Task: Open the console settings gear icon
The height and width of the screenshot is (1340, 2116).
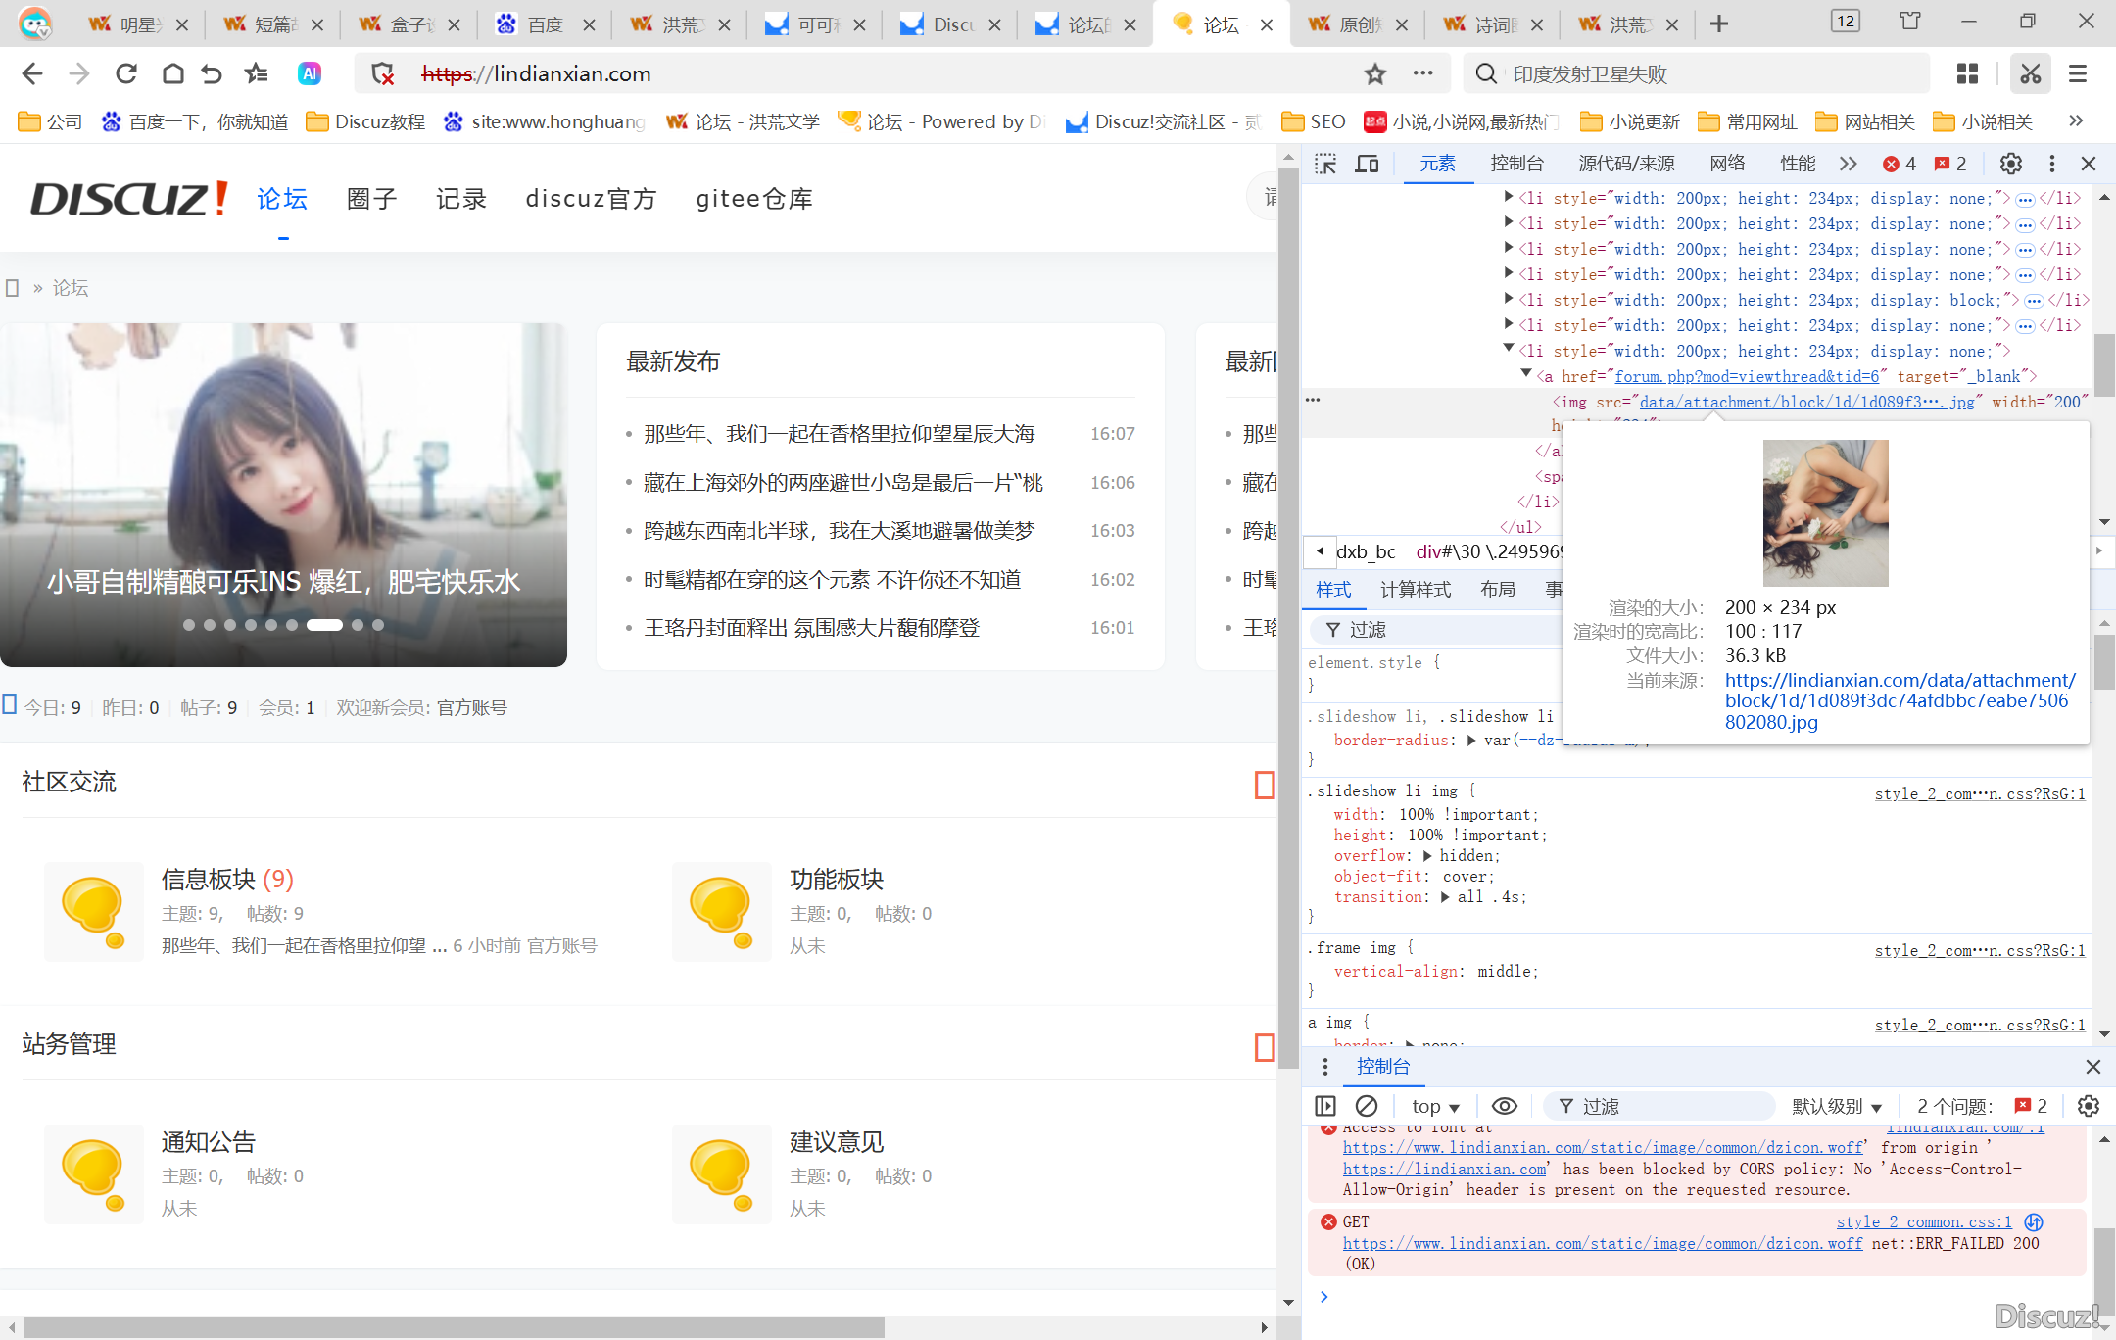Action: coord(2088,1106)
